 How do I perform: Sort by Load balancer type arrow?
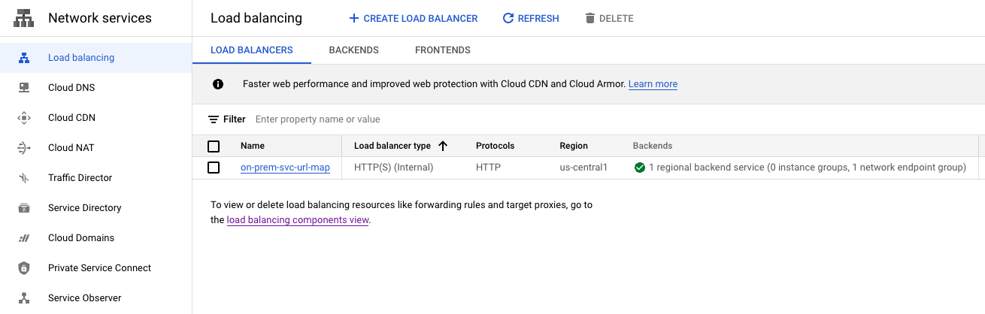(443, 146)
